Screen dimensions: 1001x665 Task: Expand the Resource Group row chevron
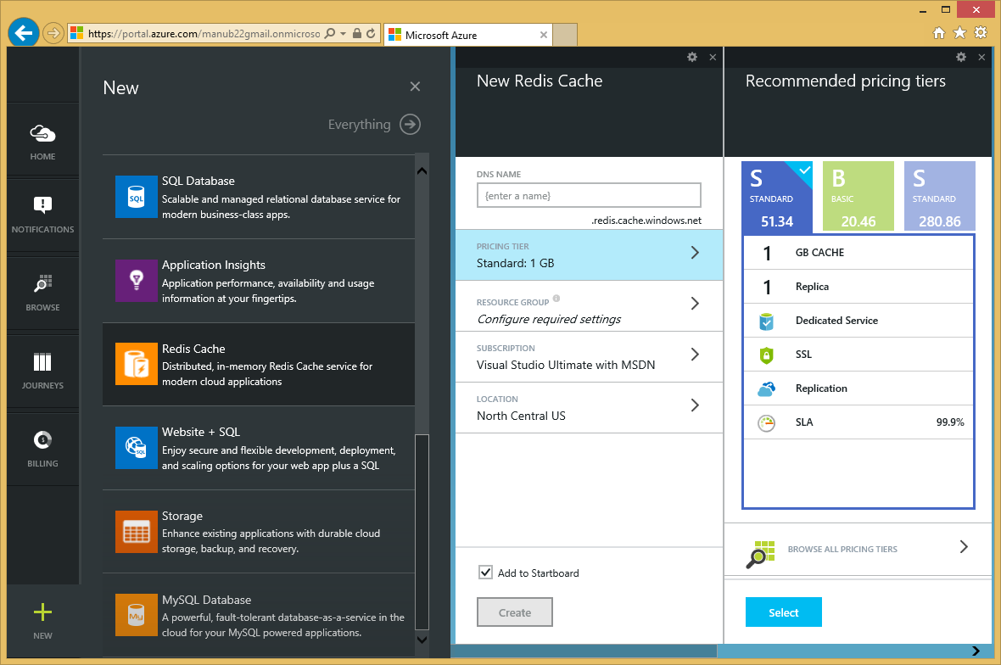[x=696, y=304]
